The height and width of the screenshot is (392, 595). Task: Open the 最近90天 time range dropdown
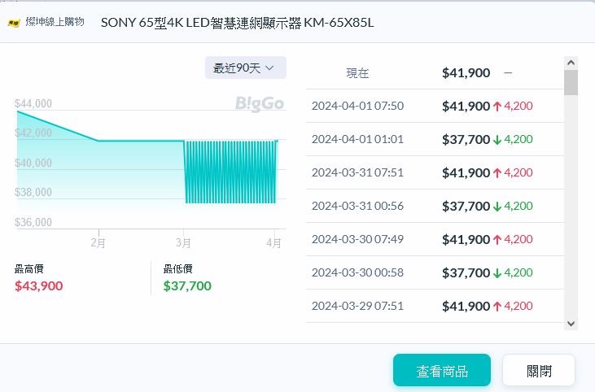(x=246, y=68)
